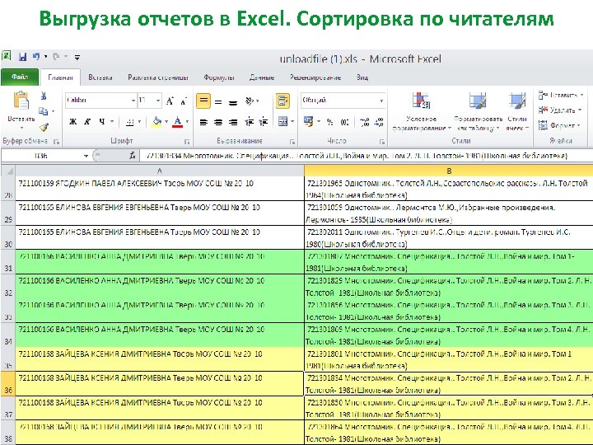593x445 pixels.
Task: Open the Рецензирование tab
Action: pyautogui.click(x=315, y=77)
